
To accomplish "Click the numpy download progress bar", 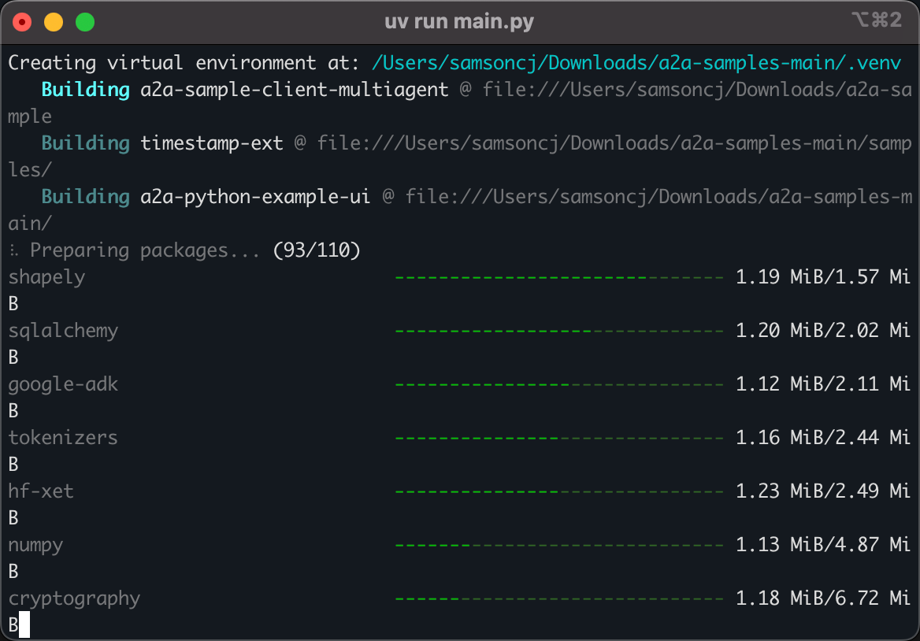I will coord(558,545).
